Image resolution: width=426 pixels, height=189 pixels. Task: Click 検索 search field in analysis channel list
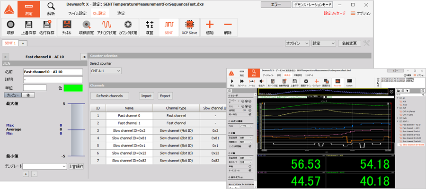[x=410, y=95]
